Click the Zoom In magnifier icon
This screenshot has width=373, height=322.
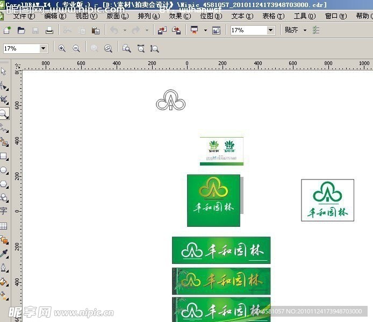tap(62, 48)
